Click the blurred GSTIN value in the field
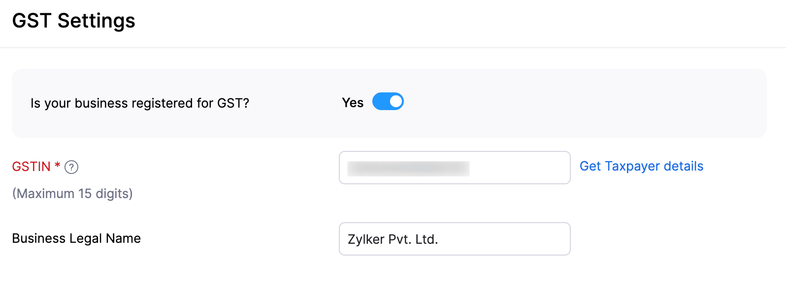The height and width of the screenshot is (288, 786). [x=408, y=168]
